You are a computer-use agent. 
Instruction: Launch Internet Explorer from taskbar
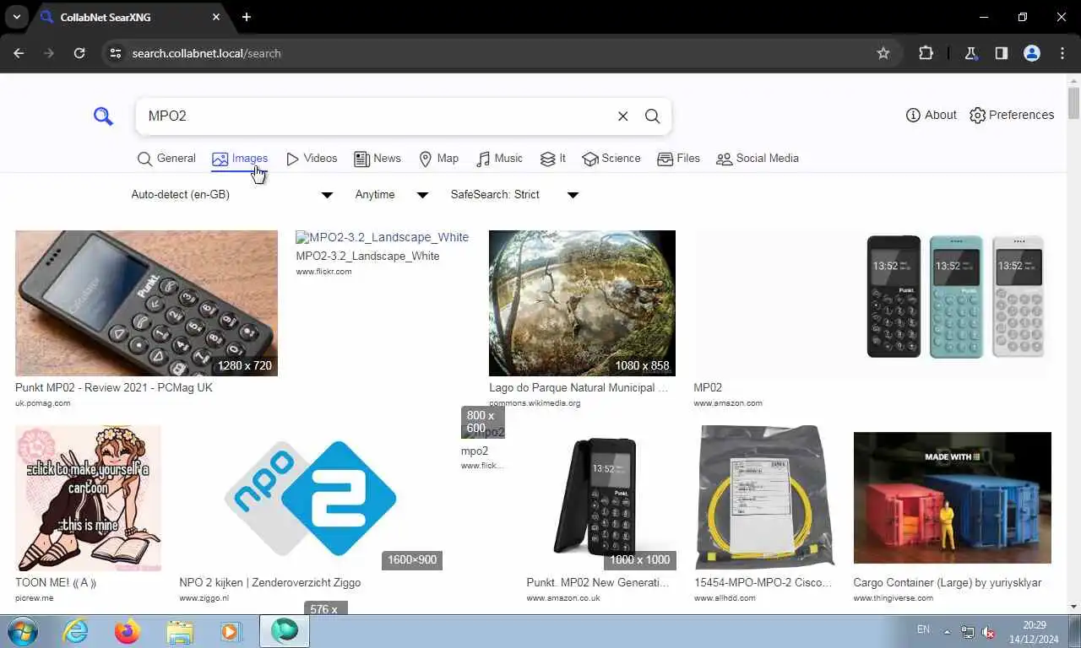[x=75, y=631]
